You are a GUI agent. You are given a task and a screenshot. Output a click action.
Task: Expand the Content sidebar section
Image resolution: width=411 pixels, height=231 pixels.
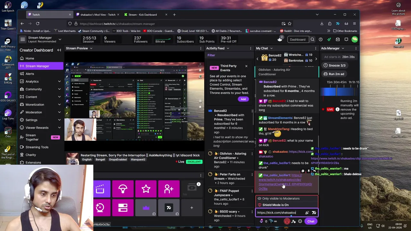pyautogui.click(x=59, y=97)
